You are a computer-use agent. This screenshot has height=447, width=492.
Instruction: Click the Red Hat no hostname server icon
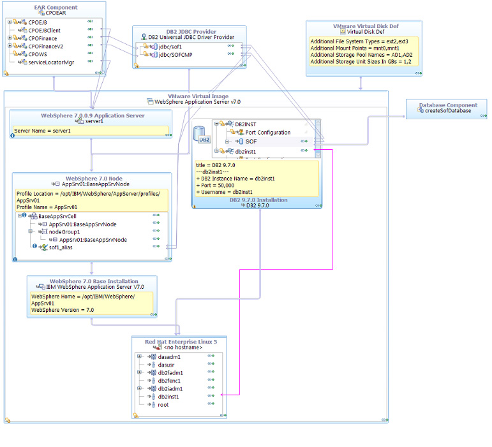click(x=159, y=347)
